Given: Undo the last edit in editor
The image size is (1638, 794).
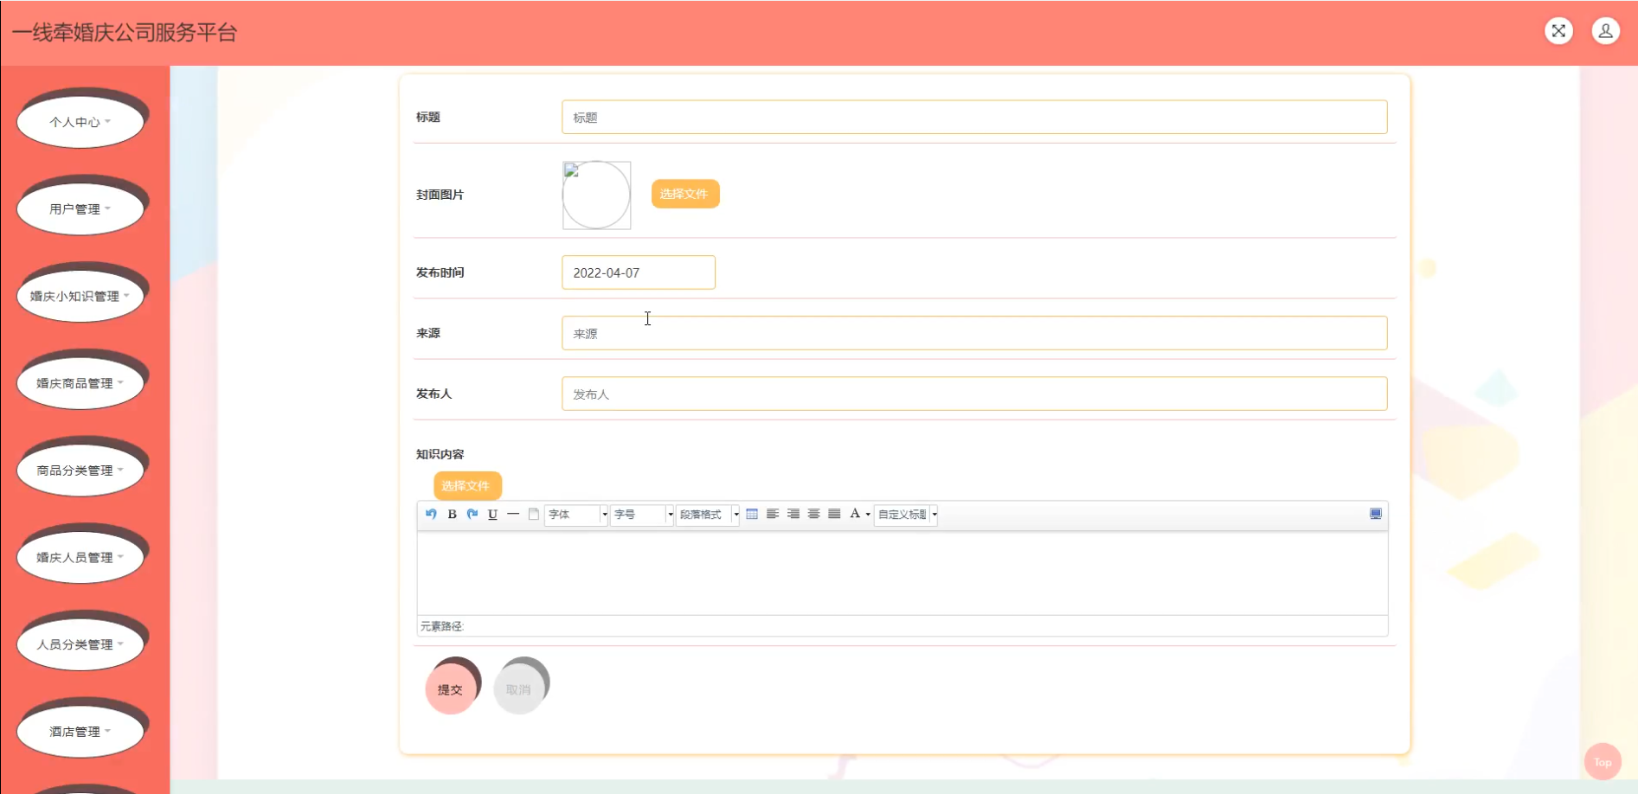Looking at the screenshot, I should pos(431,514).
